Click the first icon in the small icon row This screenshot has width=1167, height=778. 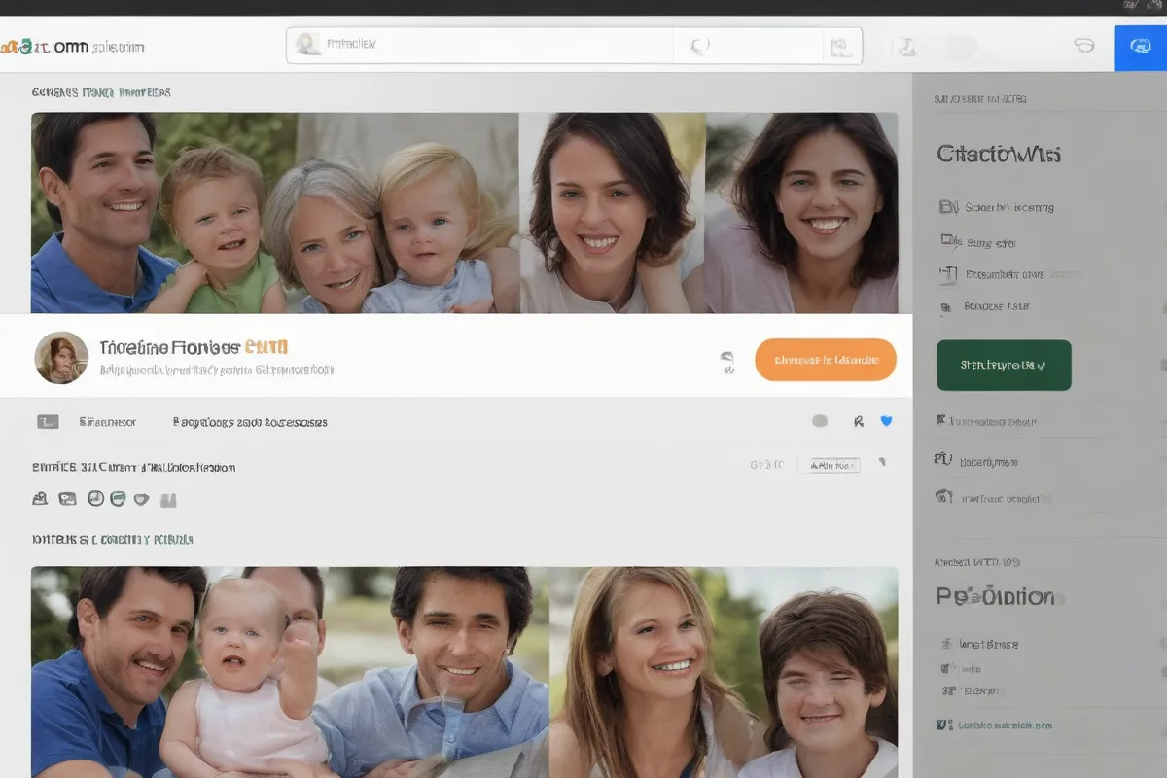tap(40, 499)
